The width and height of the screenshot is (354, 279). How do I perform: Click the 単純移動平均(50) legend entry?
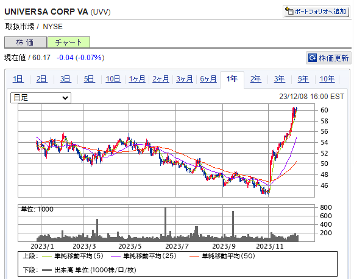click(222, 256)
